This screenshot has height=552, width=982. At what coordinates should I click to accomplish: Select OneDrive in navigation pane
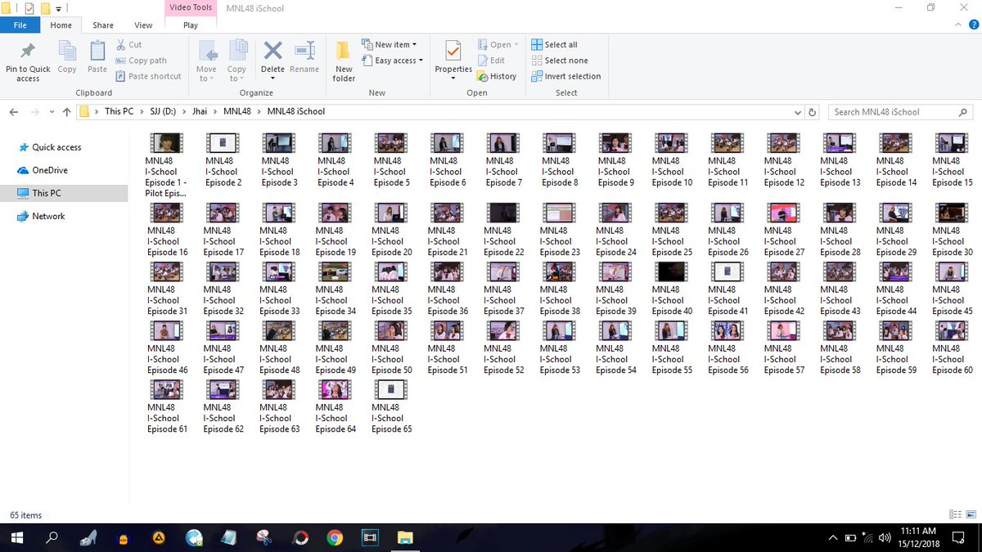click(50, 170)
